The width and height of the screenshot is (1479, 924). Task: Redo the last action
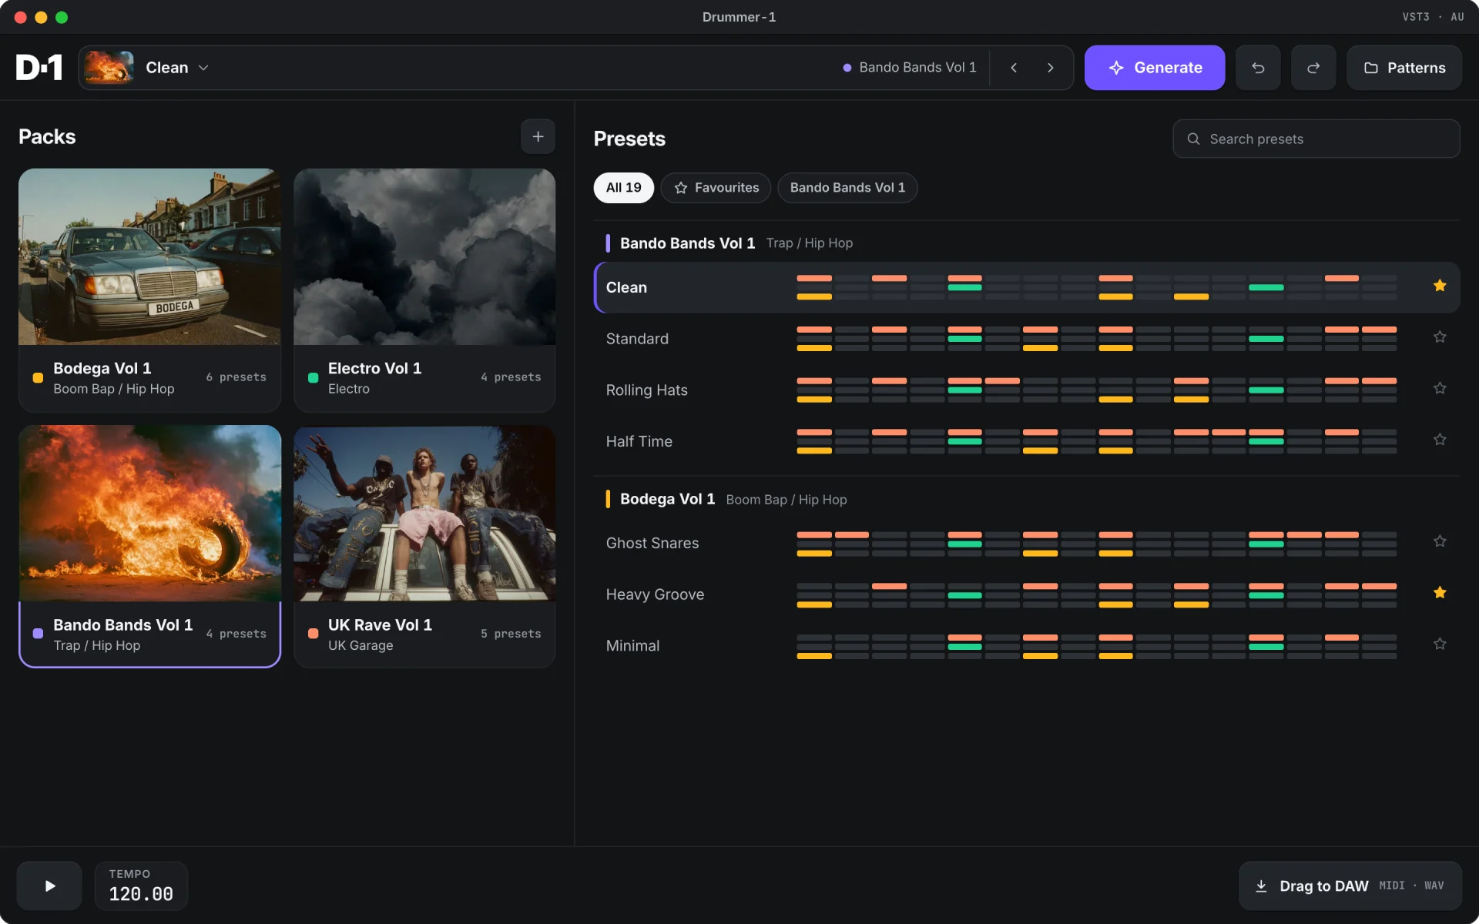coord(1313,68)
